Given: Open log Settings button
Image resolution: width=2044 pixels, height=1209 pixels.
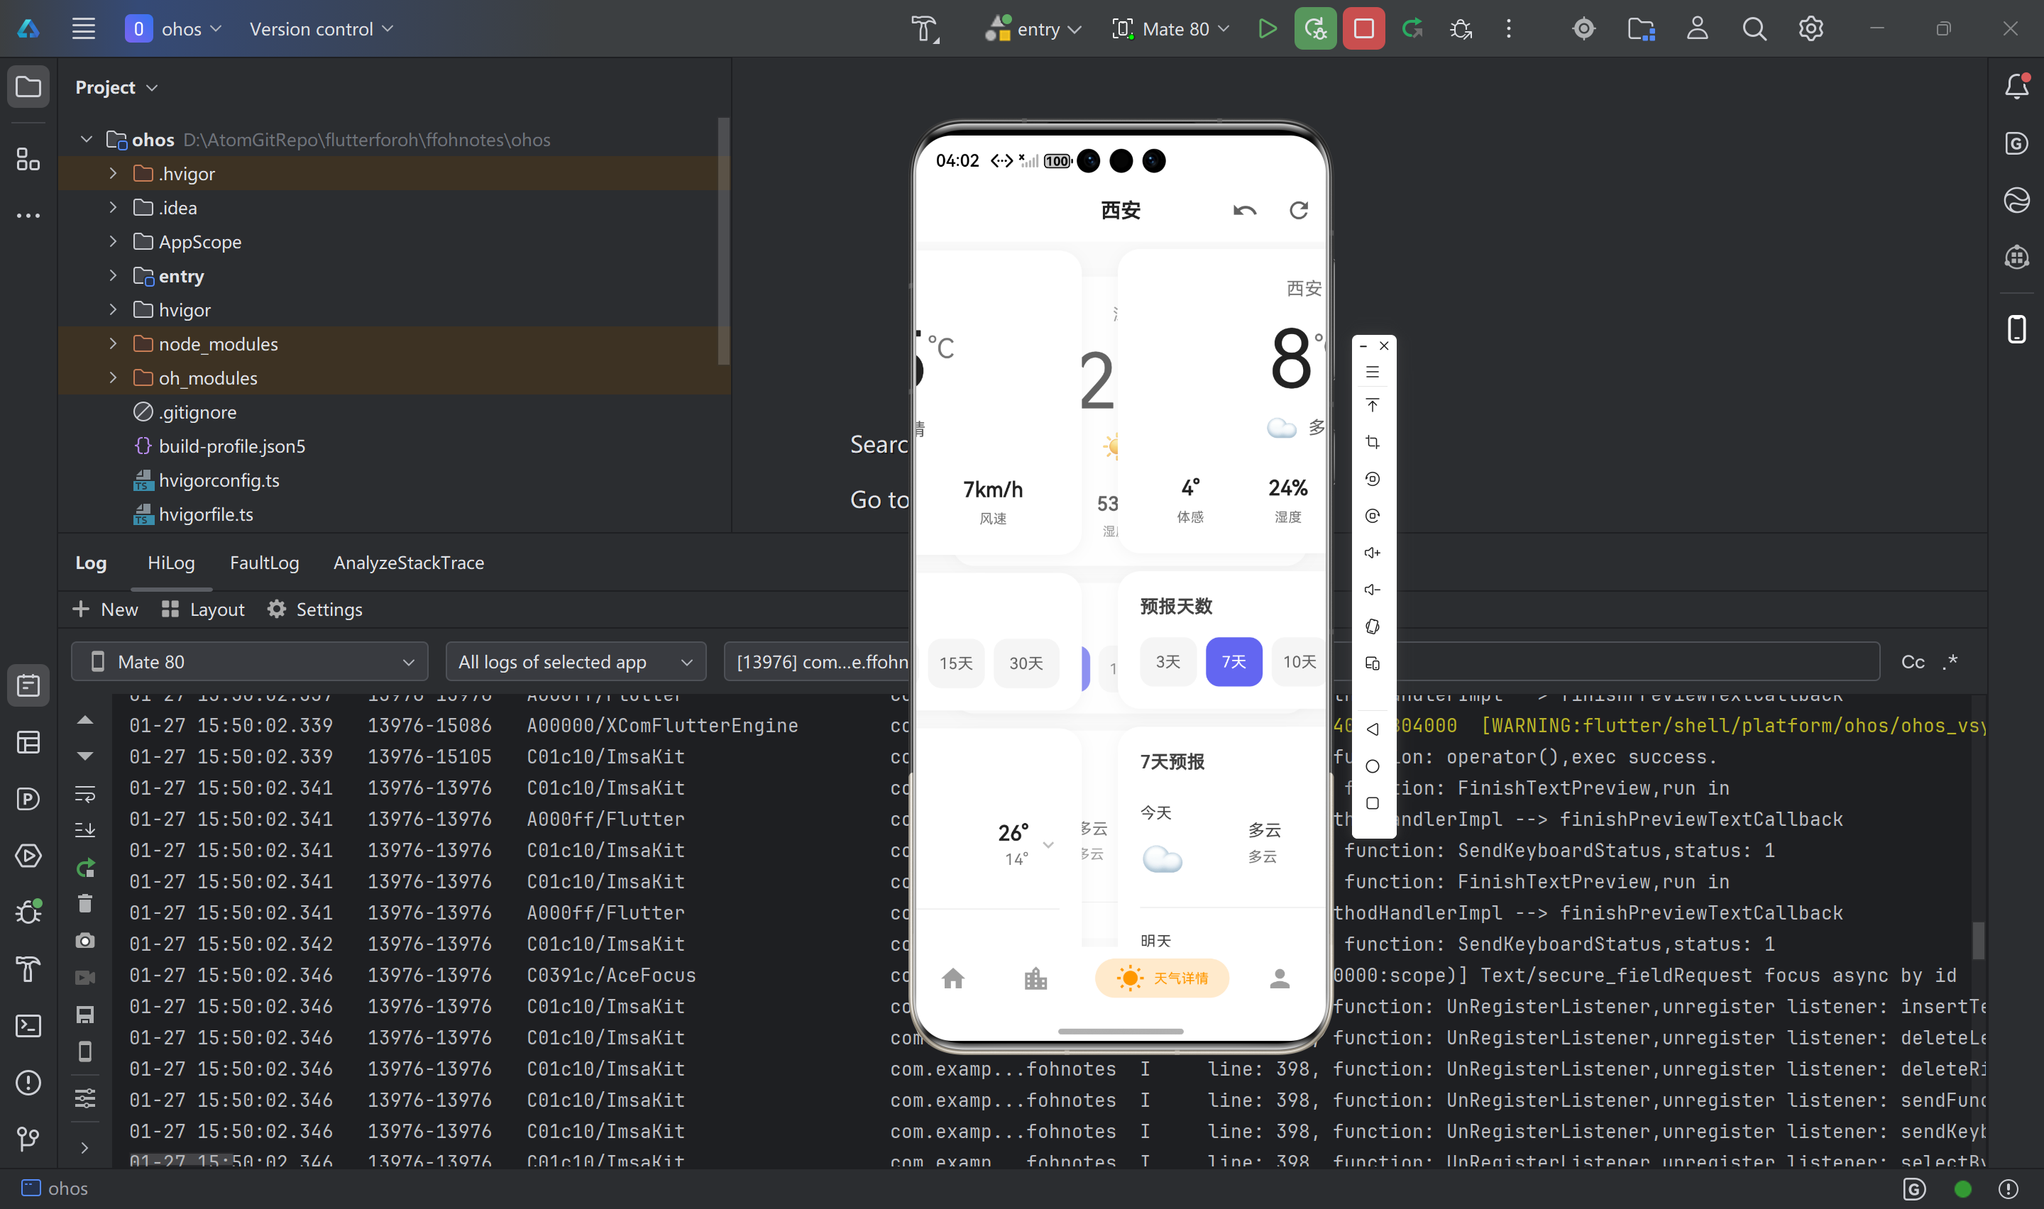Looking at the screenshot, I should pos(314,609).
